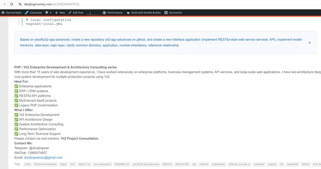Screen dimensions: 321x169
Task: Select the Windows PowerShell tag
Action: 45,164
